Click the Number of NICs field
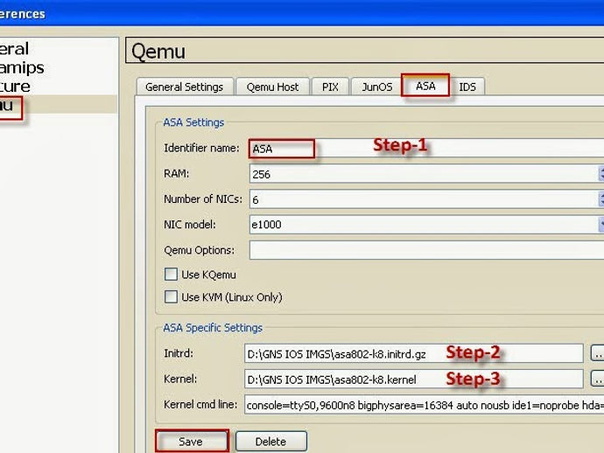Viewport: 604px width, 453px height. click(x=424, y=199)
